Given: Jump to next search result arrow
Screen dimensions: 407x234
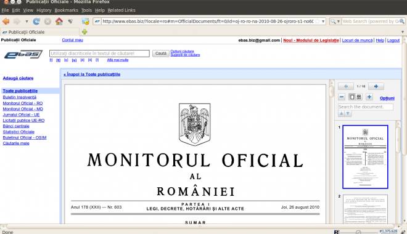Looking at the screenshot, I should 348,113.
